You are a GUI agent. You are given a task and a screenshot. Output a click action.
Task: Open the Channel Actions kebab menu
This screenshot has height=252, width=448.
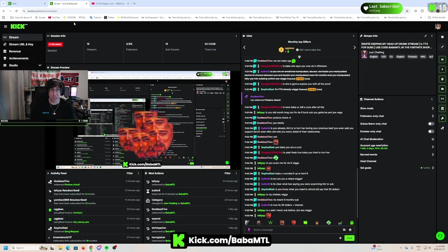tap(432, 99)
